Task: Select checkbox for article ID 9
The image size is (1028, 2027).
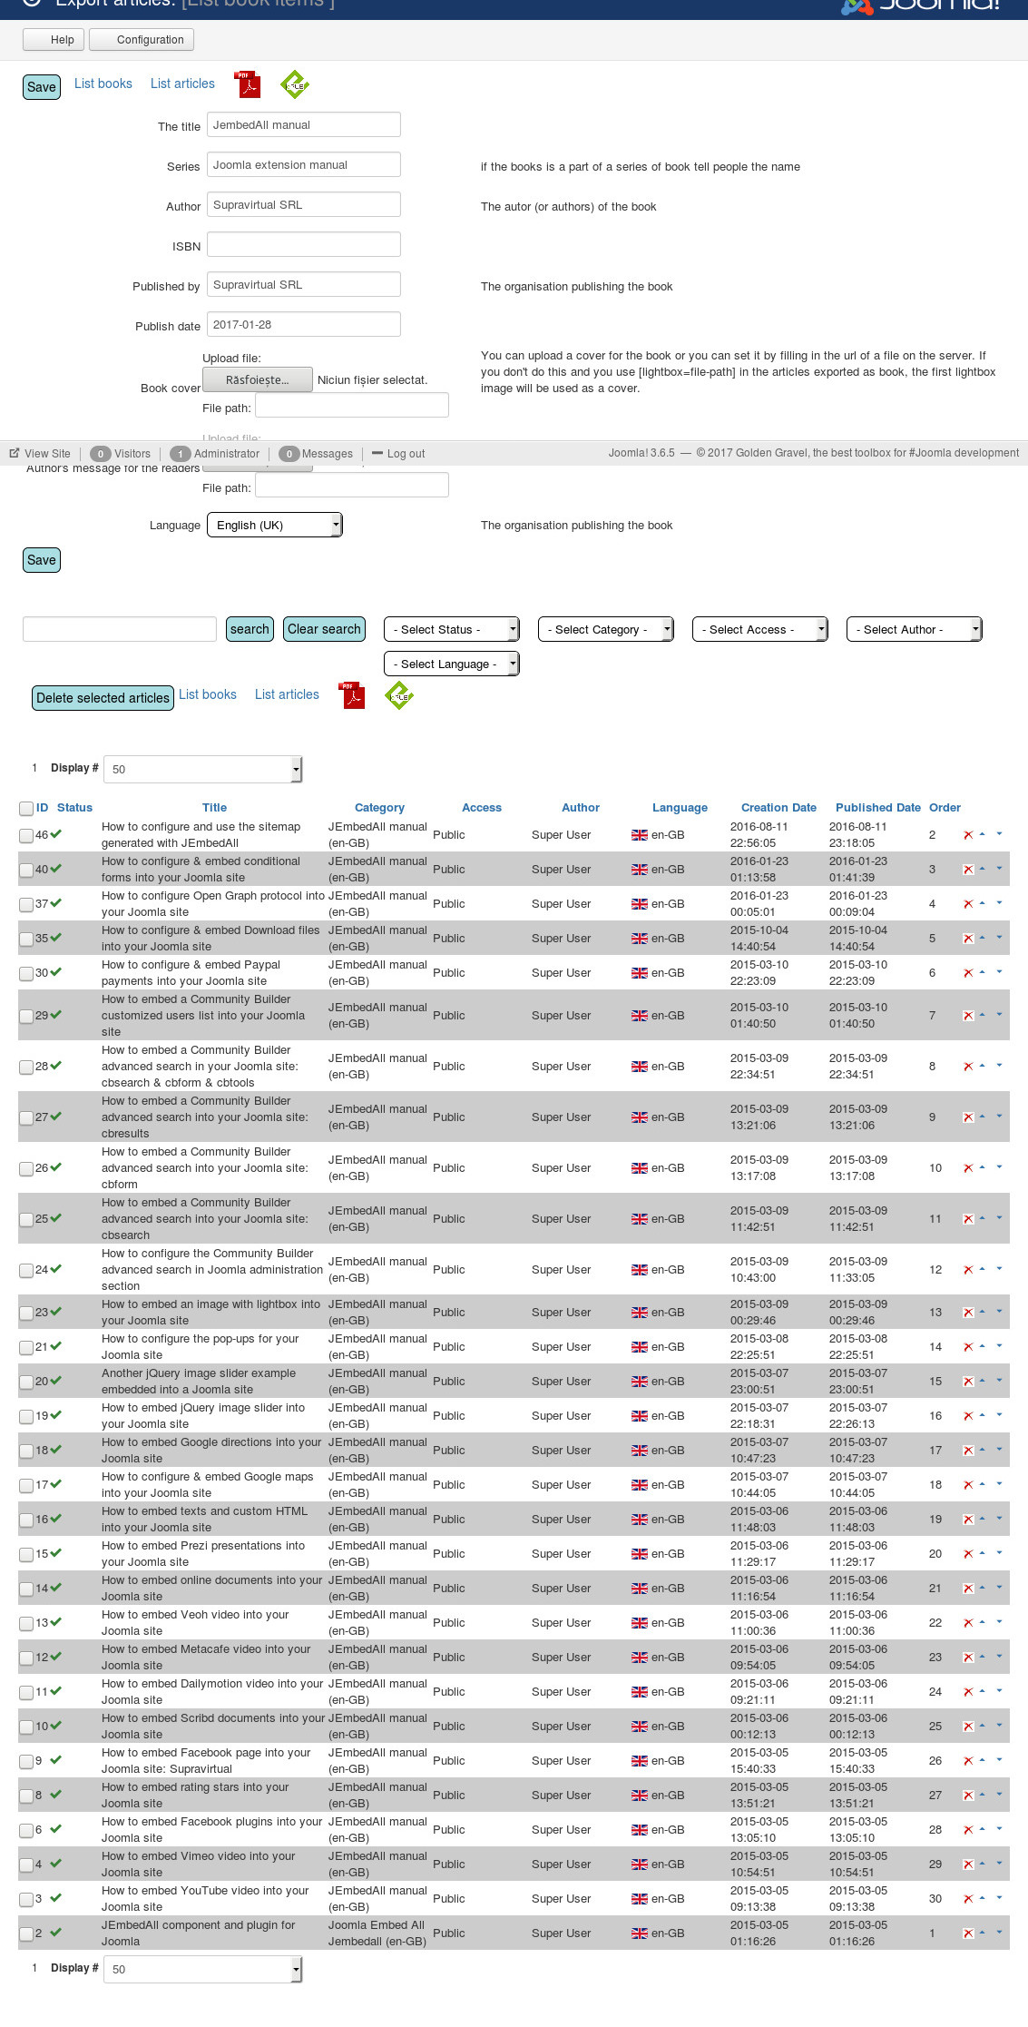Action: (x=26, y=1761)
